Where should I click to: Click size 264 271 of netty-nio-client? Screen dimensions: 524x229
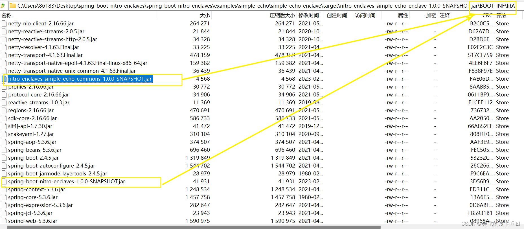click(200, 23)
